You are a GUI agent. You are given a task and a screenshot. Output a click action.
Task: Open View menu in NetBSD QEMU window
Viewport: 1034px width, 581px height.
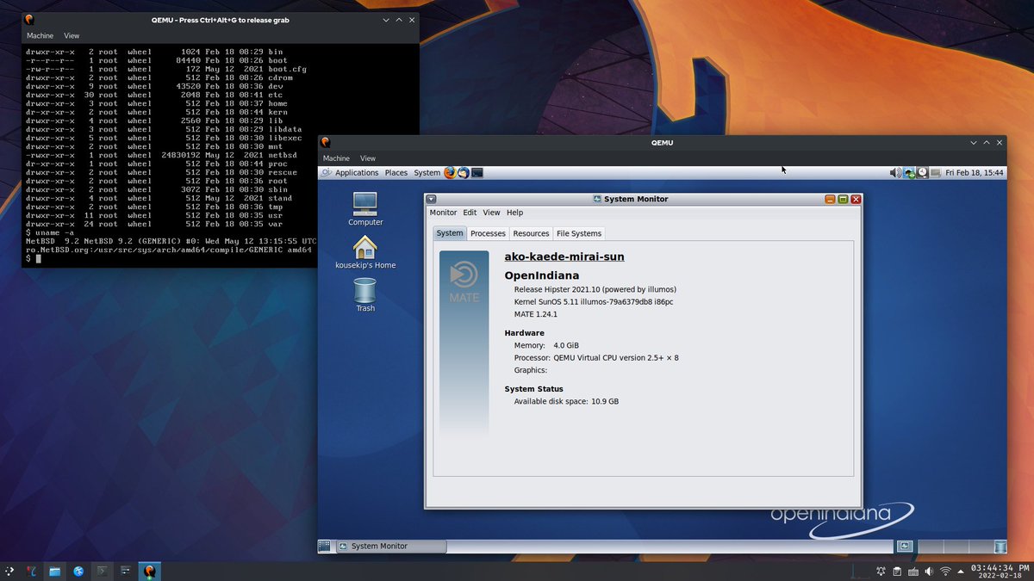point(72,36)
